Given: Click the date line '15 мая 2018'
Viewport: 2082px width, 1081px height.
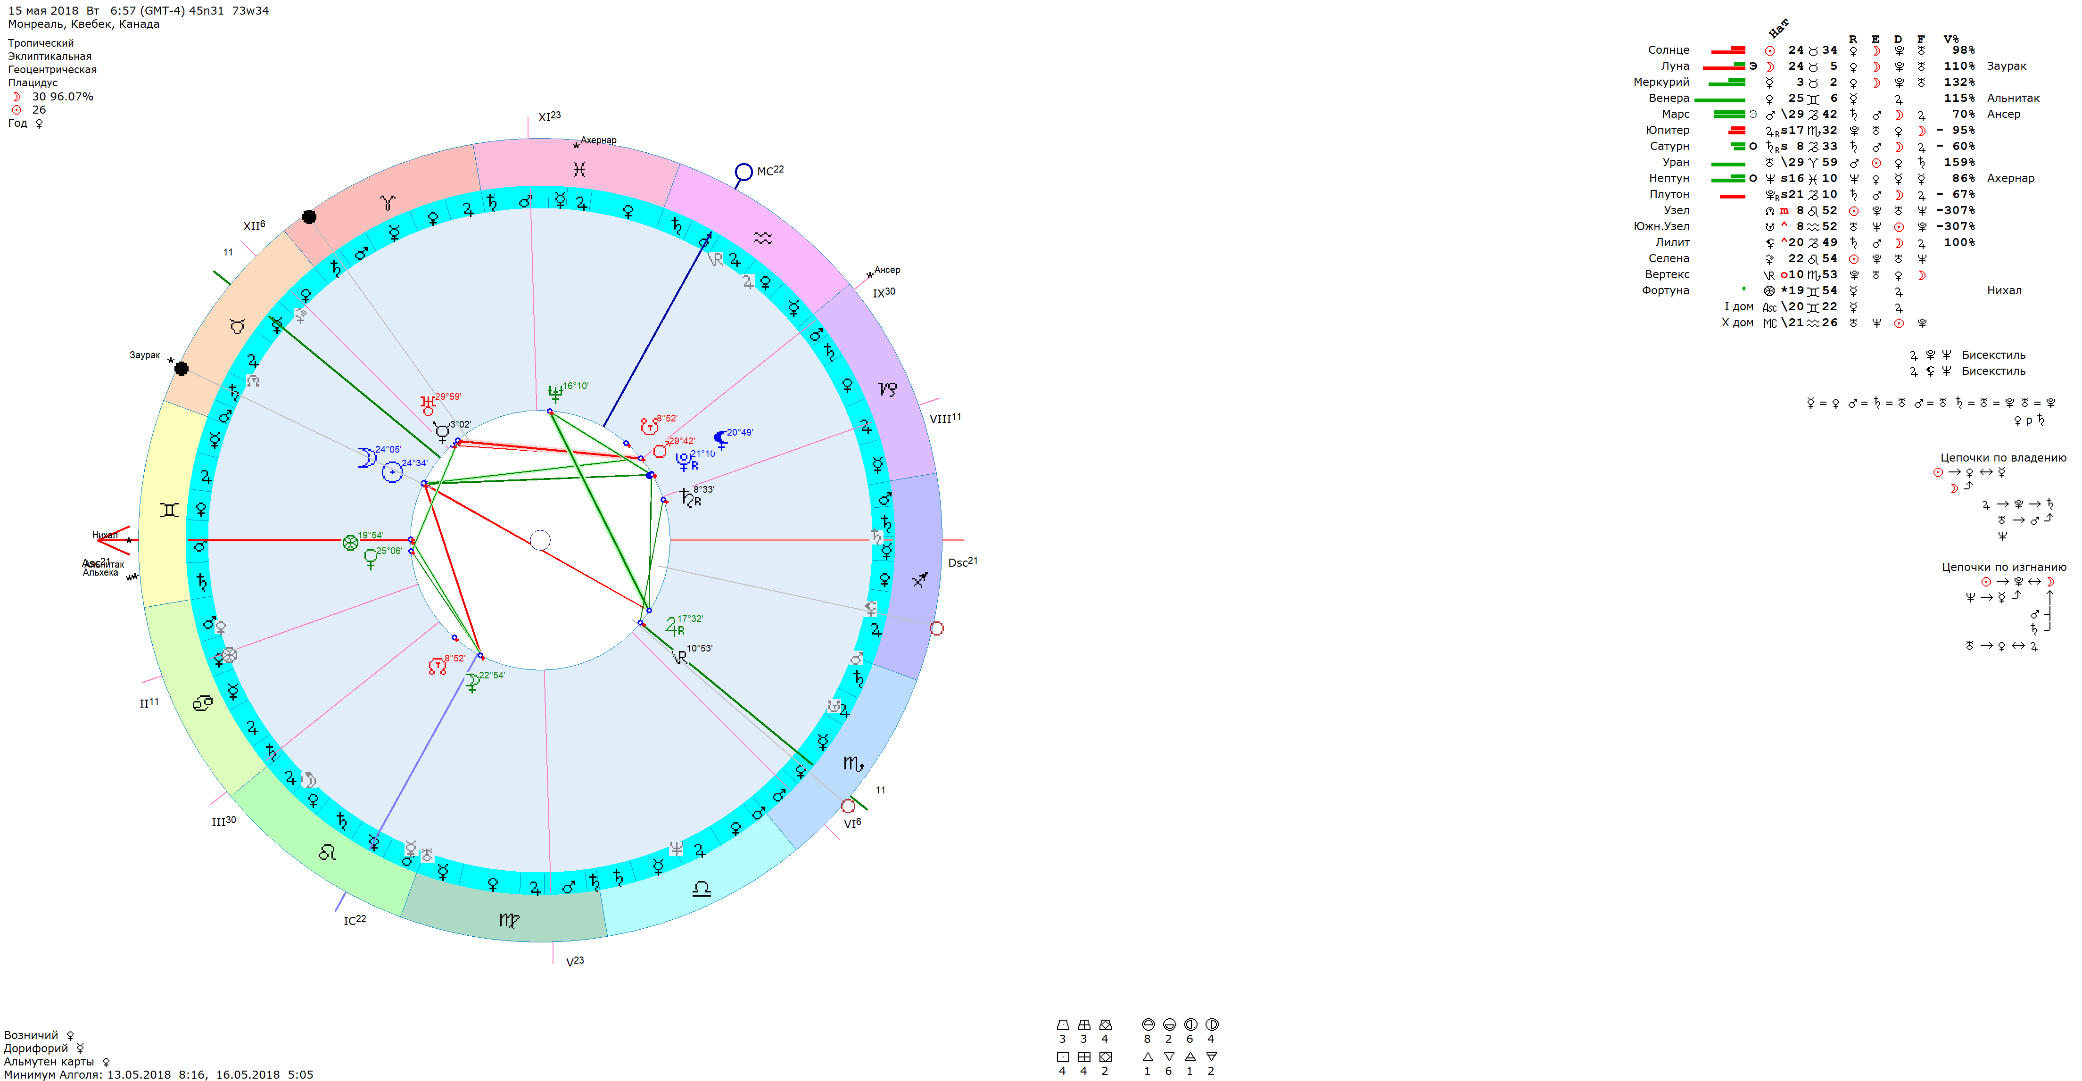Looking at the screenshot, I should pos(44,10).
